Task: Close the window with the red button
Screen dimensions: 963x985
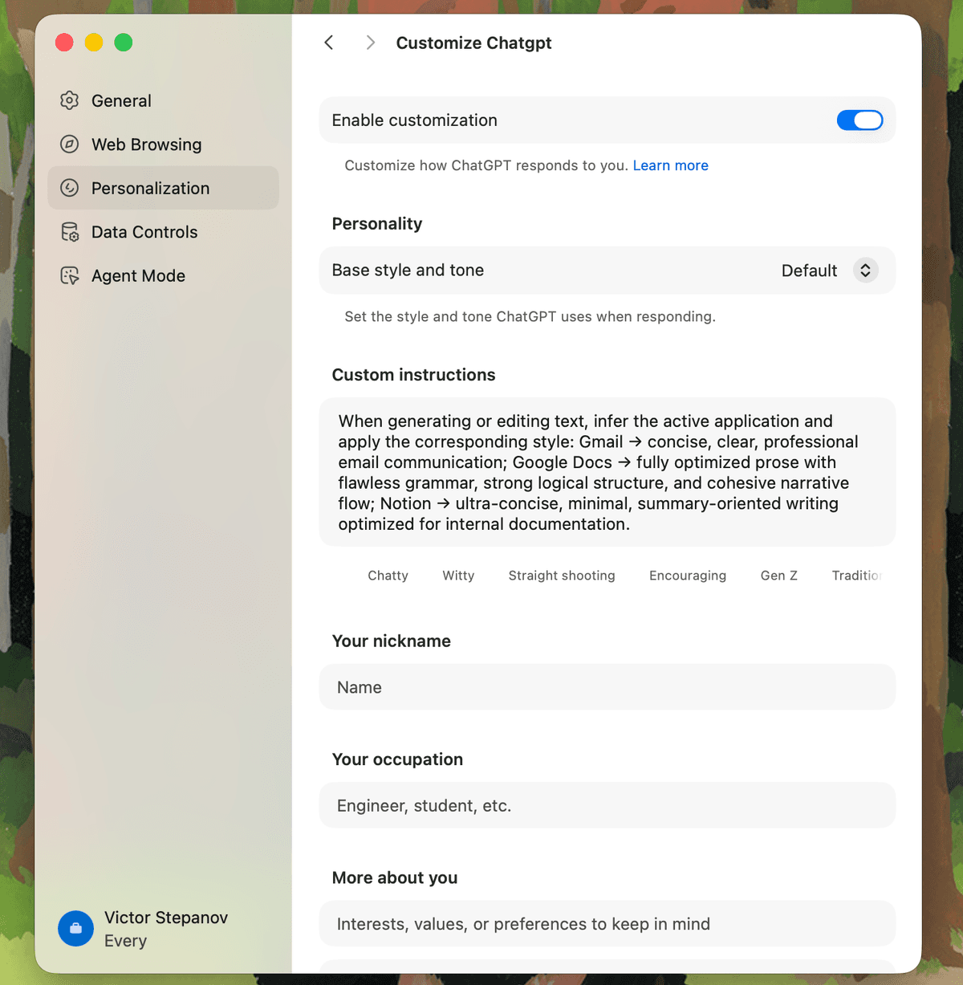Action: (x=65, y=43)
